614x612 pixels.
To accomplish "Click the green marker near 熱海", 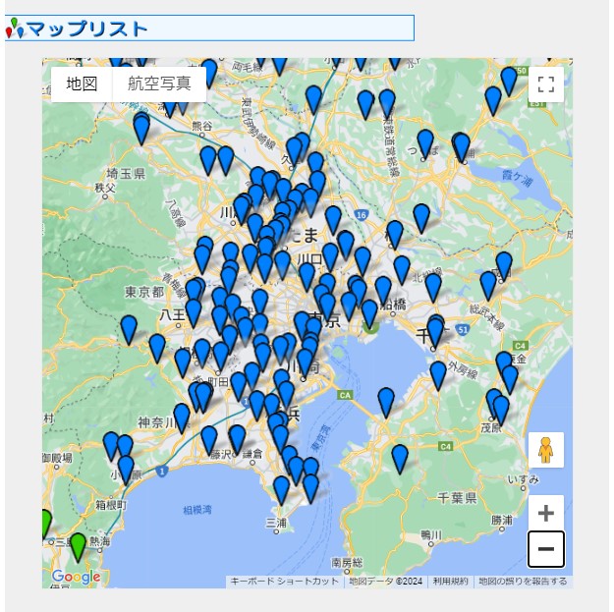I will click(x=79, y=545).
